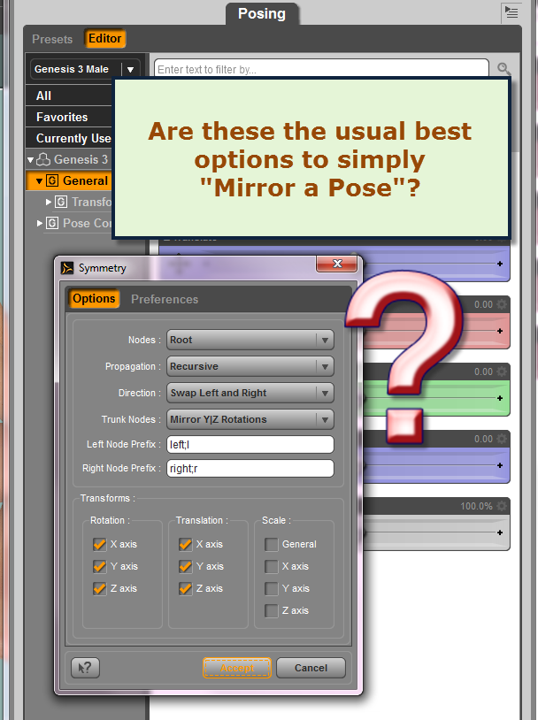Open the Direction dropdown
This screenshot has height=720, width=538.
click(x=250, y=393)
